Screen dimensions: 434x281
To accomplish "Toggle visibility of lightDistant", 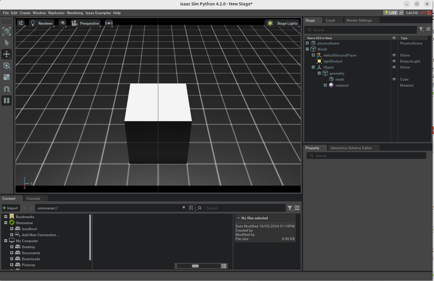I will coord(394,61).
